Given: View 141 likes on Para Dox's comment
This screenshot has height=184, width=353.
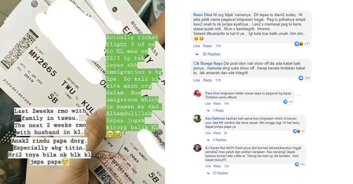Looking at the screenshot, I should (x=288, y=102).
